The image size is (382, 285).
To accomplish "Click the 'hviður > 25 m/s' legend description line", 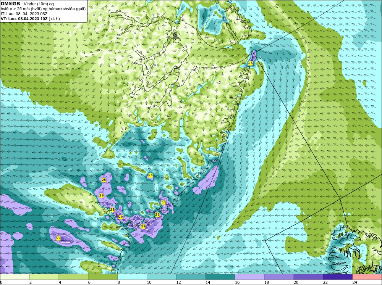I will (x=43, y=9).
